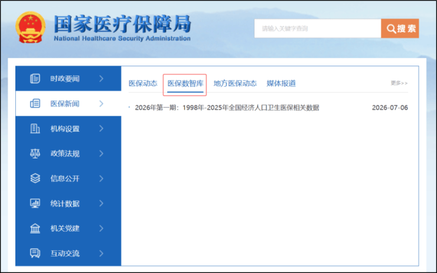Expand the 统计数据 chevron arrow
Viewport: 437px width, 273px height.
point(102,203)
